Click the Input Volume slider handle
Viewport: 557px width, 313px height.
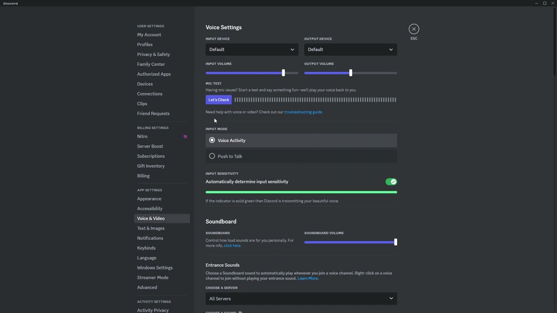click(x=283, y=73)
